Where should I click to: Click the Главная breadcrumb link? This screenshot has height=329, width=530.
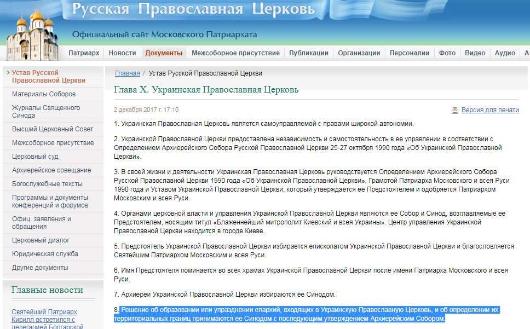point(127,73)
